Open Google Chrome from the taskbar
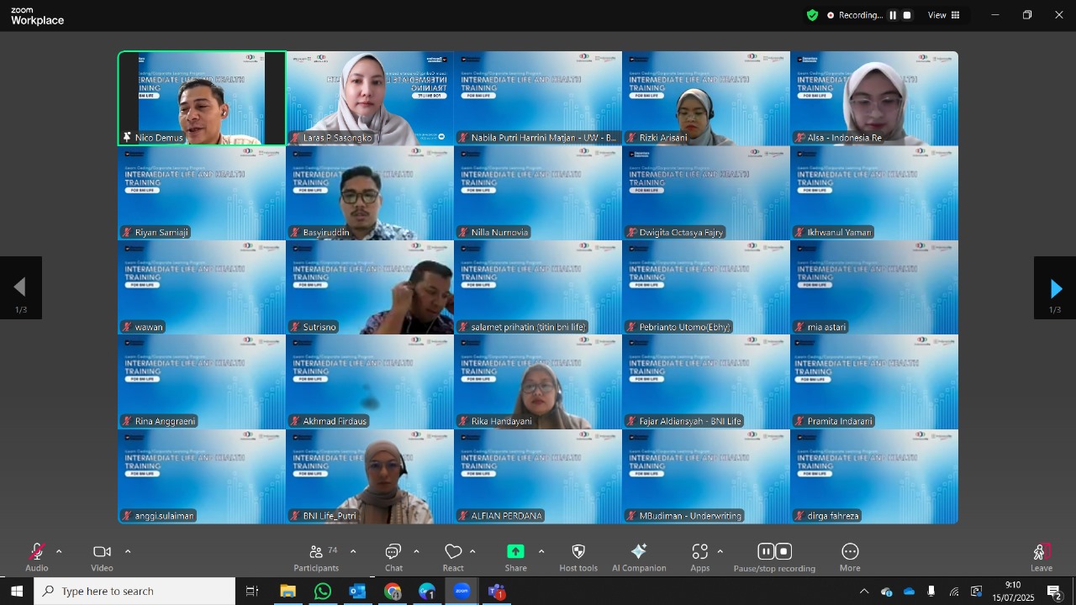The image size is (1076, 605). pyautogui.click(x=393, y=592)
